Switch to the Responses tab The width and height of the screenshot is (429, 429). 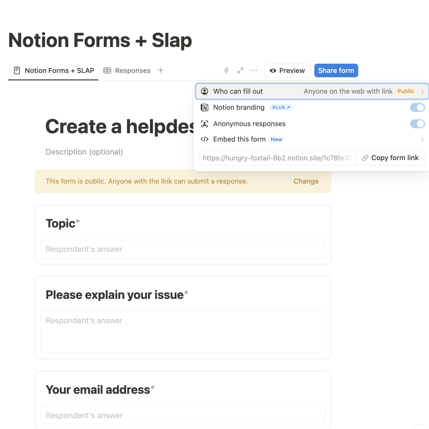coord(127,70)
